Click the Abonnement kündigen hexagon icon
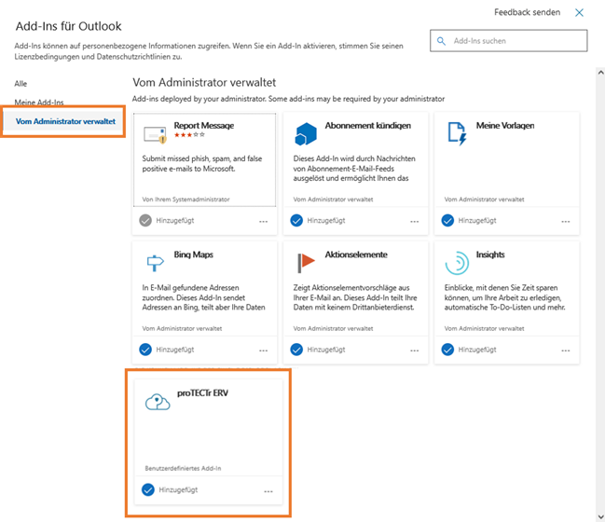The image size is (605, 522). point(306,133)
